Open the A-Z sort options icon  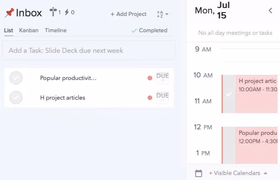click(x=160, y=14)
